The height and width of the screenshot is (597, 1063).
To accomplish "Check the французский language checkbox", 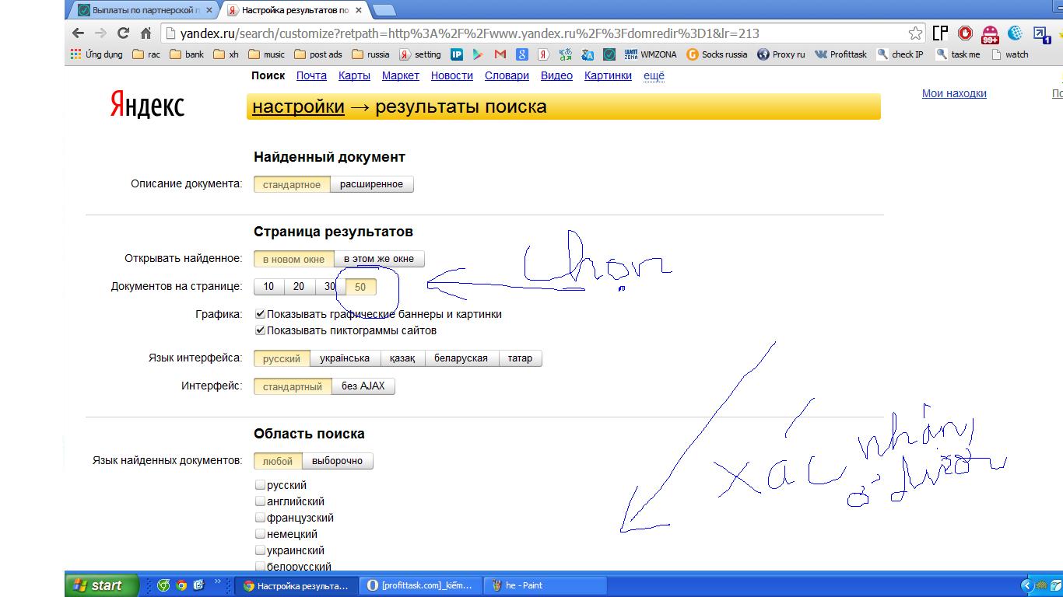I will coord(261,518).
